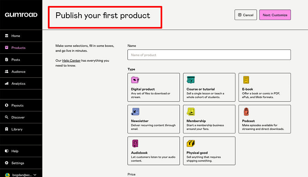This screenshot has width=308, height=177.
Task: Select the Physical good product type
Action: (209, 151)
